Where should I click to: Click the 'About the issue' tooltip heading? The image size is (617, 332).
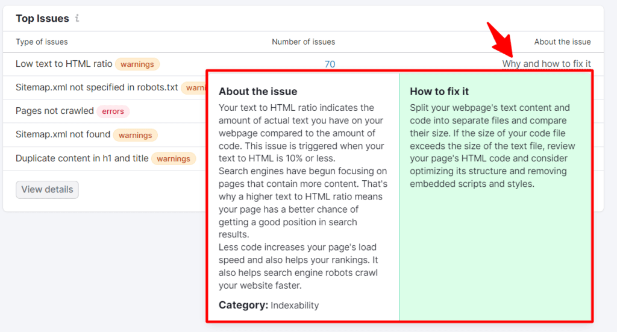[x=258, y=91]
